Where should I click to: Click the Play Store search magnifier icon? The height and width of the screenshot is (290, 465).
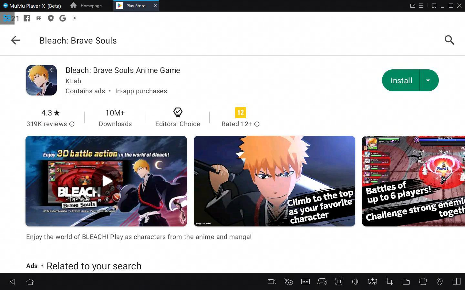point(449,40)
